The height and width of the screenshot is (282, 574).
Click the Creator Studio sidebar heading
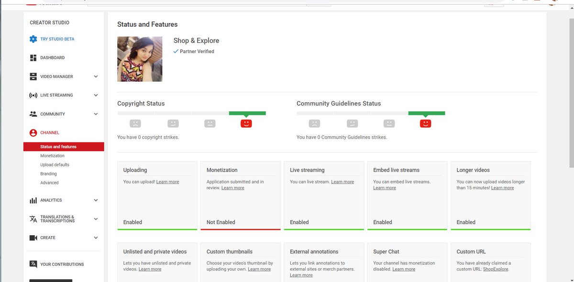(x=49, y=22)
